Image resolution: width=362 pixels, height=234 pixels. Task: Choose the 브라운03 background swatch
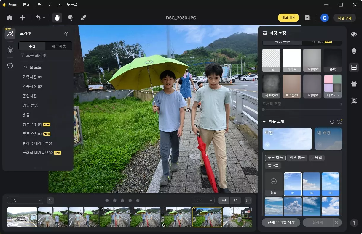[x=292, y=86]
